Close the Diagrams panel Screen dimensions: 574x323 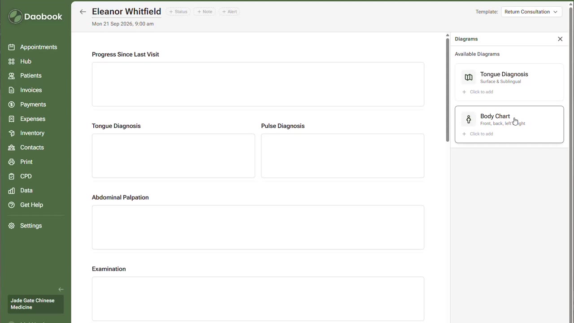[x=560, y=39]
